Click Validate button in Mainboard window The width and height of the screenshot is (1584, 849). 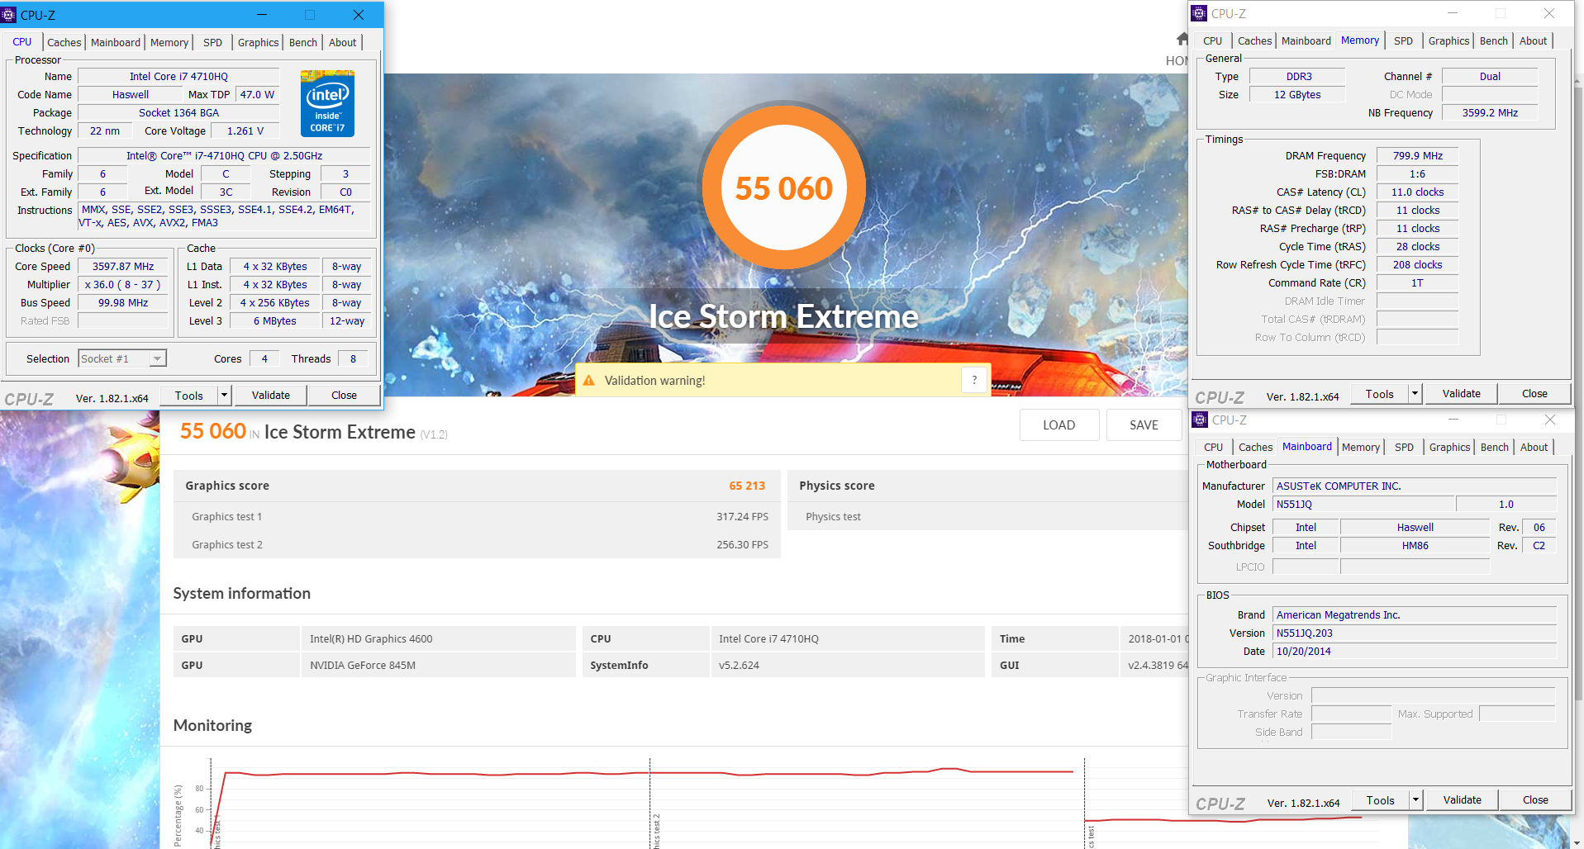coord(1463,800)
